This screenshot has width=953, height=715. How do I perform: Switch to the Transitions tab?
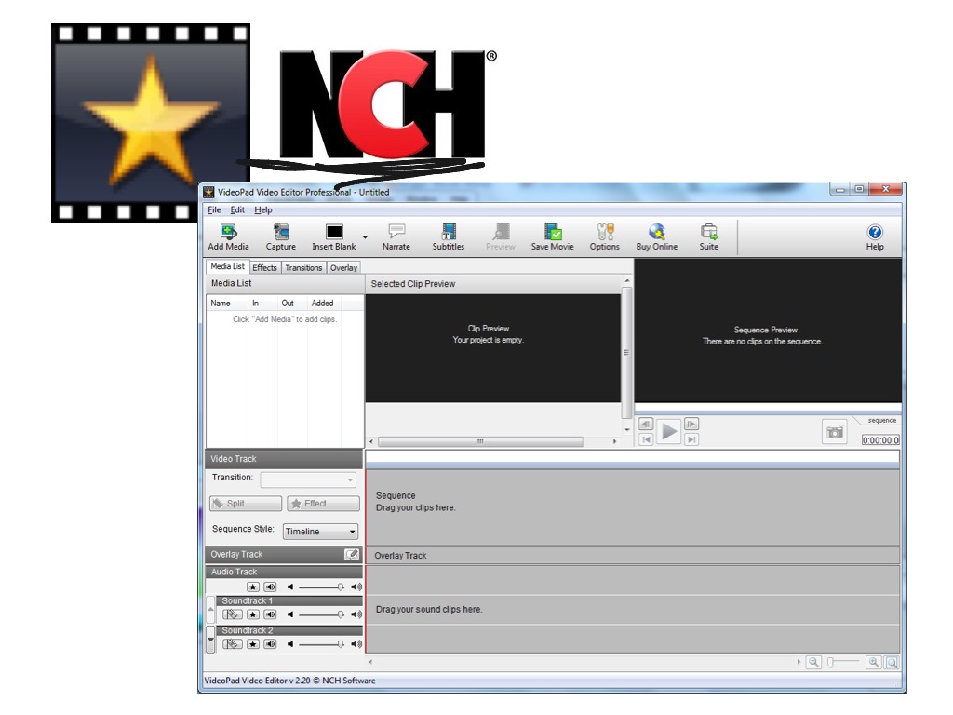[x=303, y=267]
